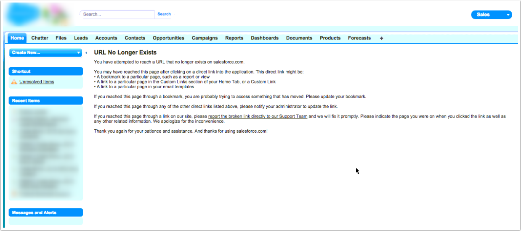
Task: Open the Campaigns tab
Action: (x=205, y=38)
